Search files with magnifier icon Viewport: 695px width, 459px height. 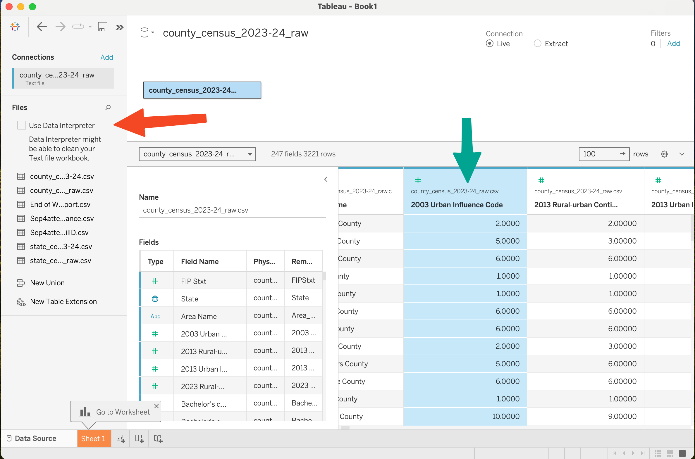(x=108, y=107)
